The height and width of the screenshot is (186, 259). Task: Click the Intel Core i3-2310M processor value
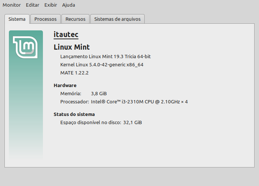coord(139,102)
